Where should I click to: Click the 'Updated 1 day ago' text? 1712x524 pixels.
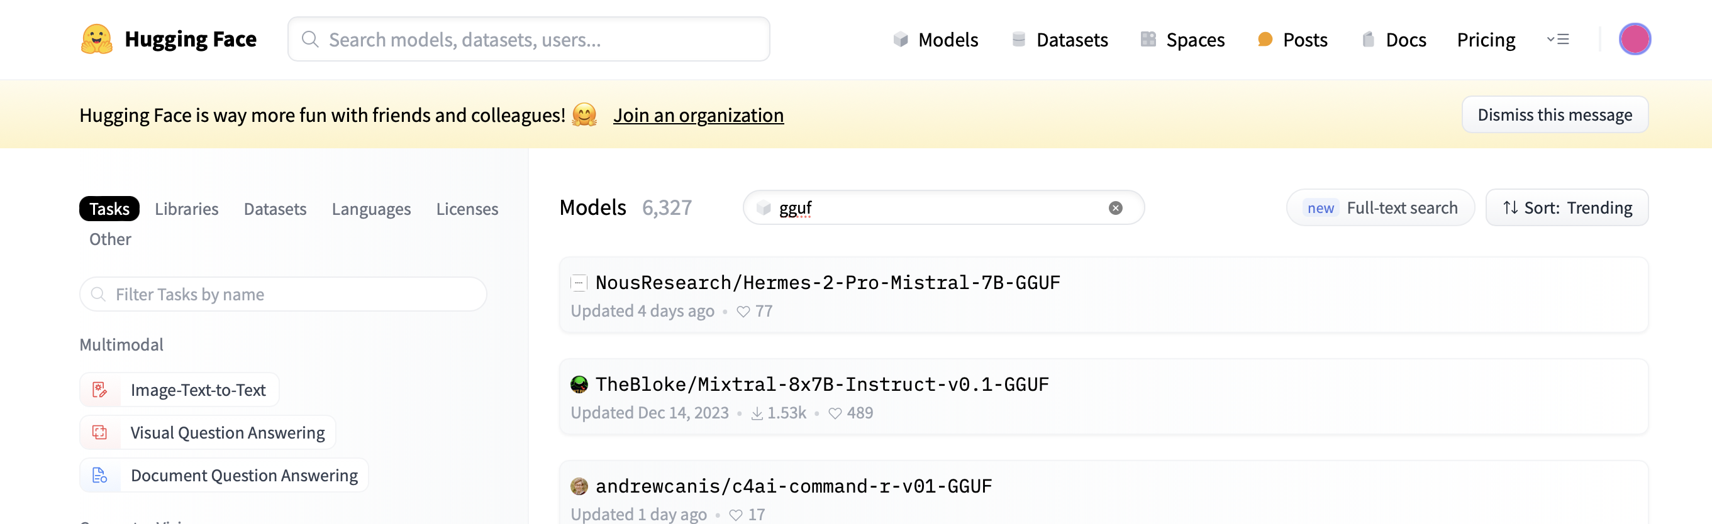(638, 515)
